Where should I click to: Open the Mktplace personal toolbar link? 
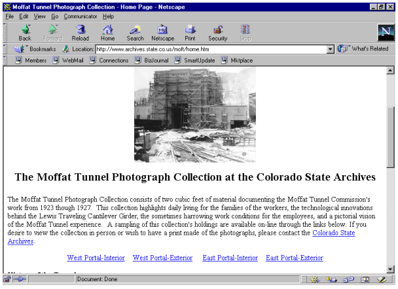pos(237,60)
